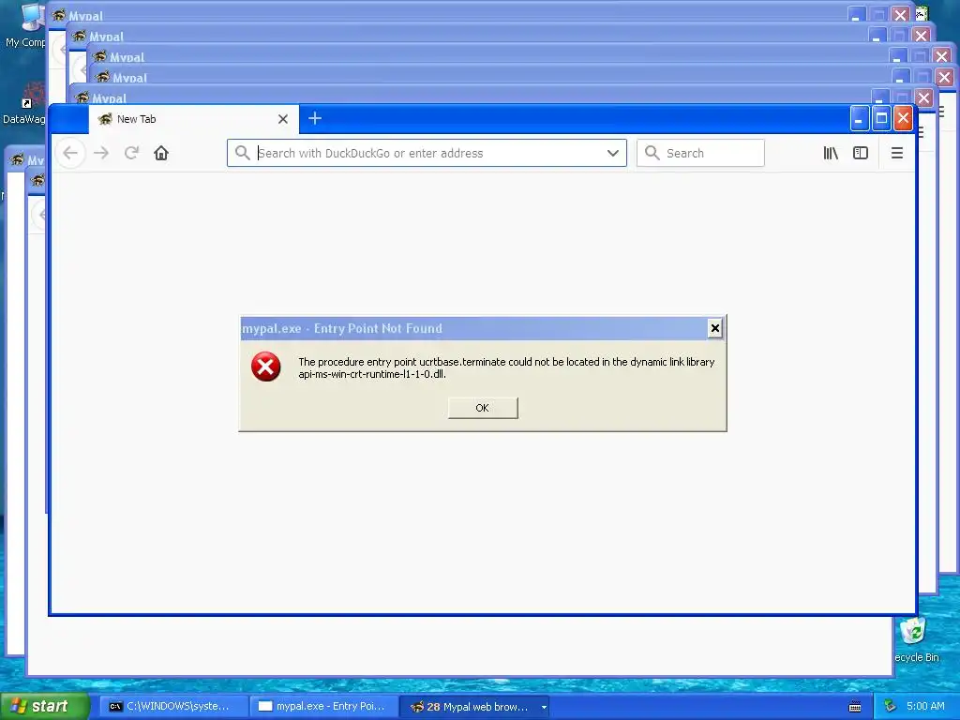The height and width of the screenshot is (720, 960).
Task: Click the 5:00 AM clock
Action: (x=925, y=706)
